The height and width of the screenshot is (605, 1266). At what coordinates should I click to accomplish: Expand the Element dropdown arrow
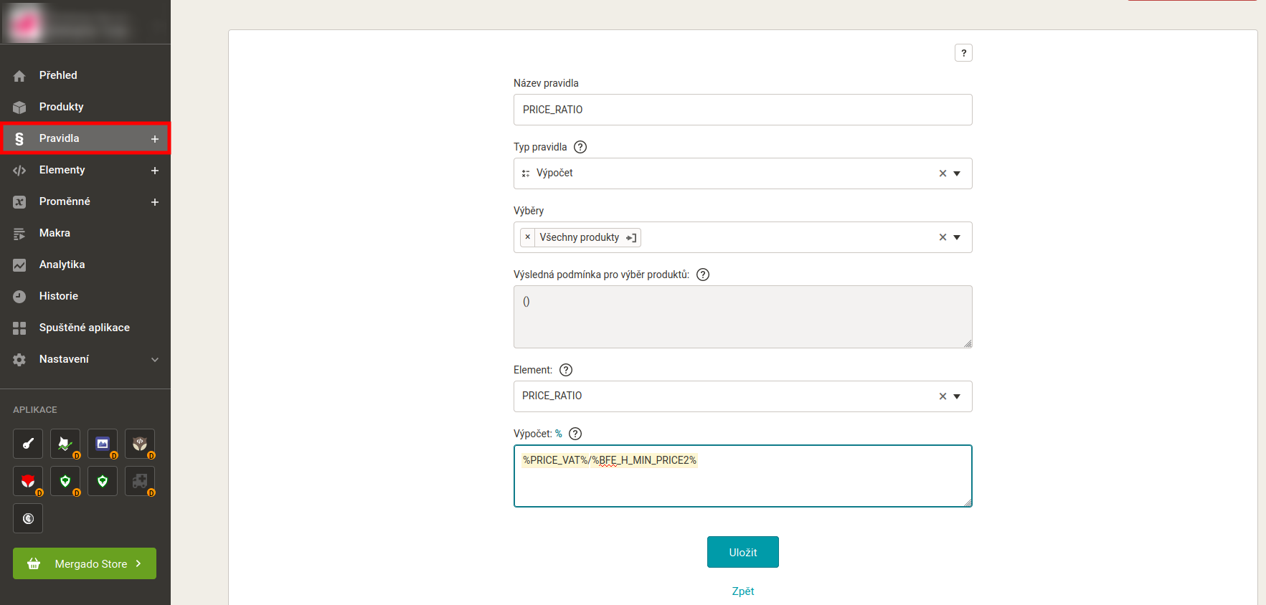pos(957,396)
